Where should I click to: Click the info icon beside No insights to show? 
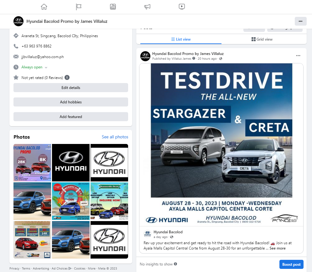click(x=175, y=264)
